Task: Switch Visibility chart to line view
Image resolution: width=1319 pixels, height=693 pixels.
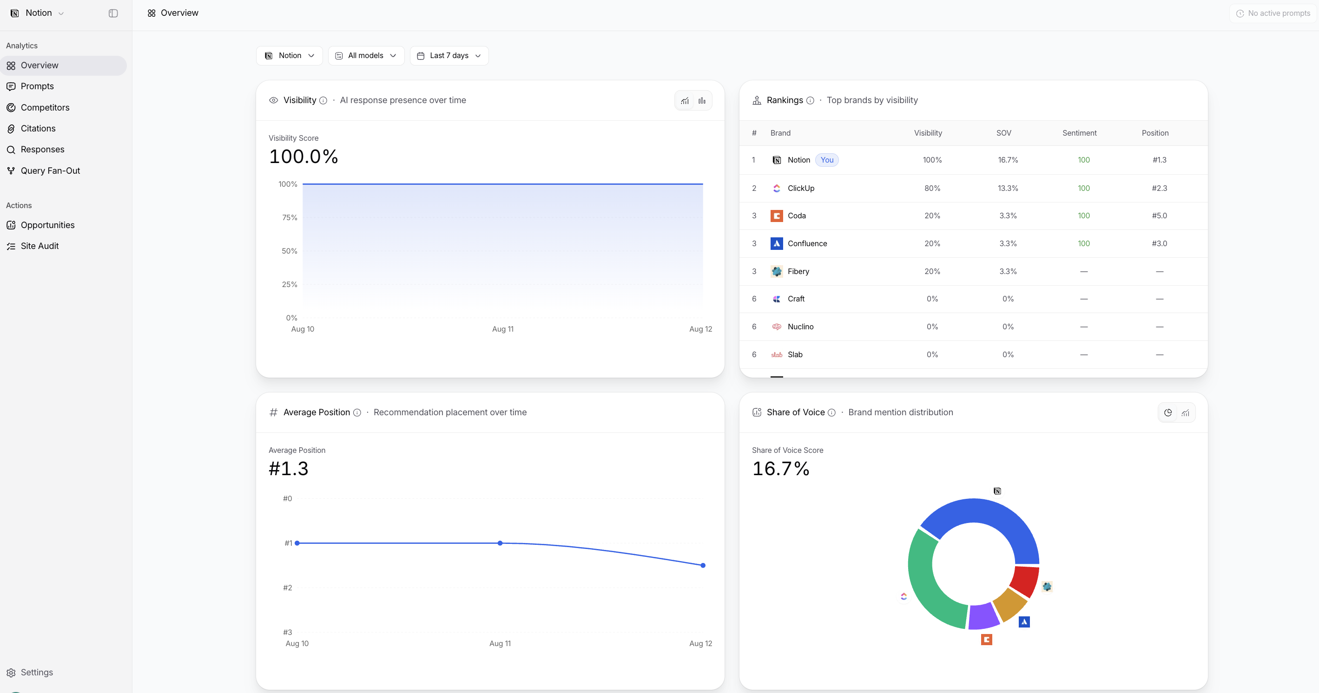Action: click(x=685, y=101)
